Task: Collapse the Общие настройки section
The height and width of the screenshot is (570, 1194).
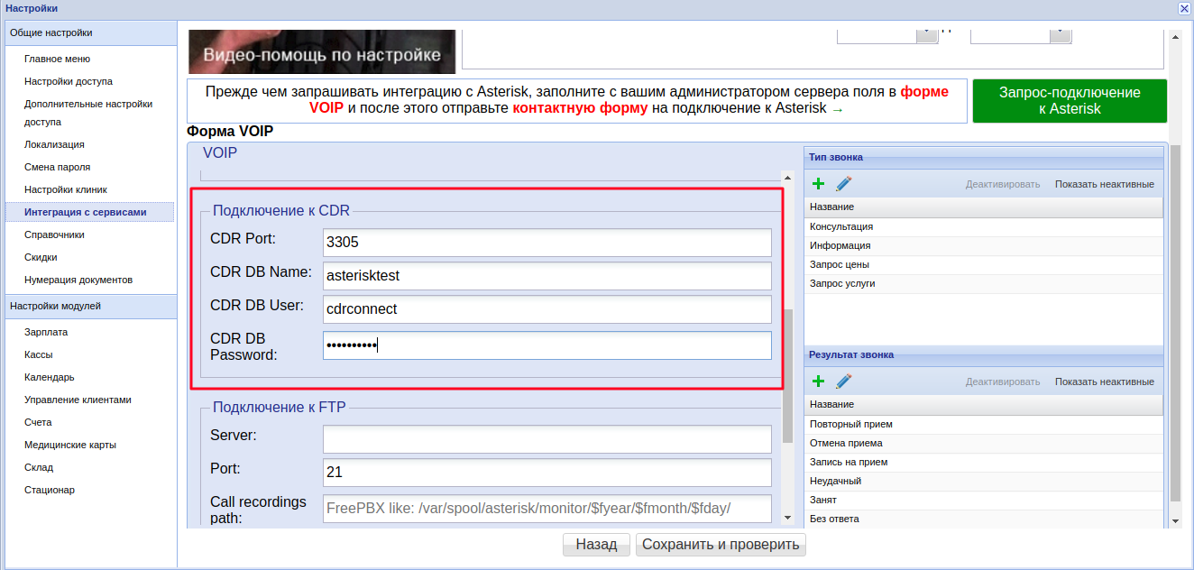Action: coord(89,32)
